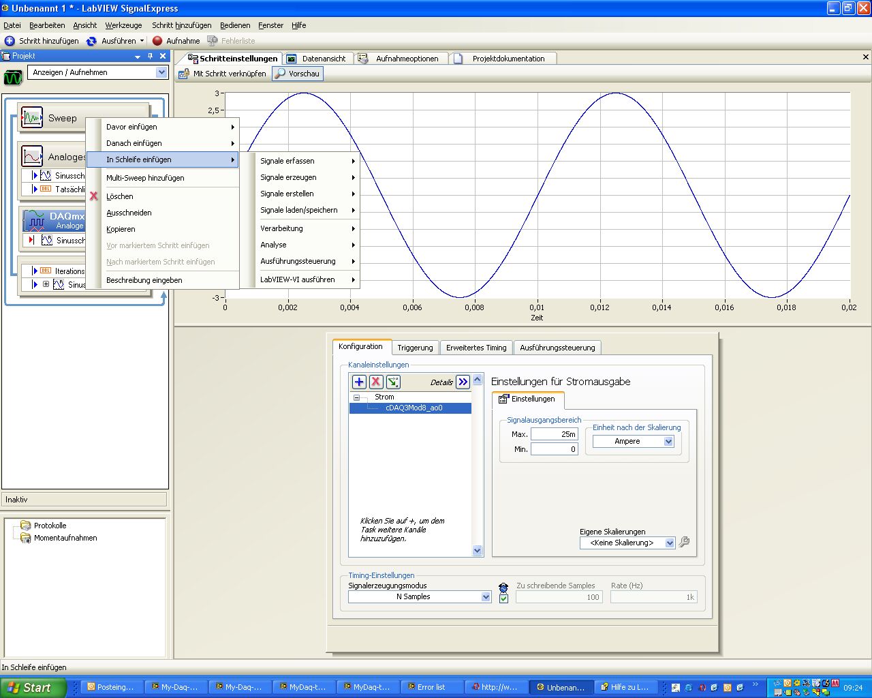The image size is (872, 698).
Task: Open the Signalerzeugungsmodus N Samples dropdown
Action: click(486, 597)
